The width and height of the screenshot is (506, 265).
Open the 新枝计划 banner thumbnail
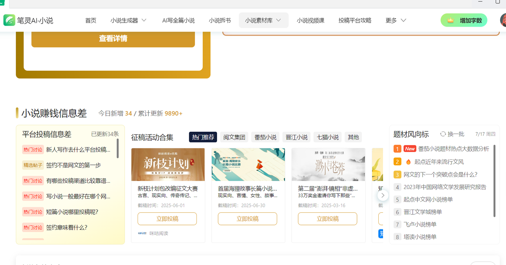168,165
